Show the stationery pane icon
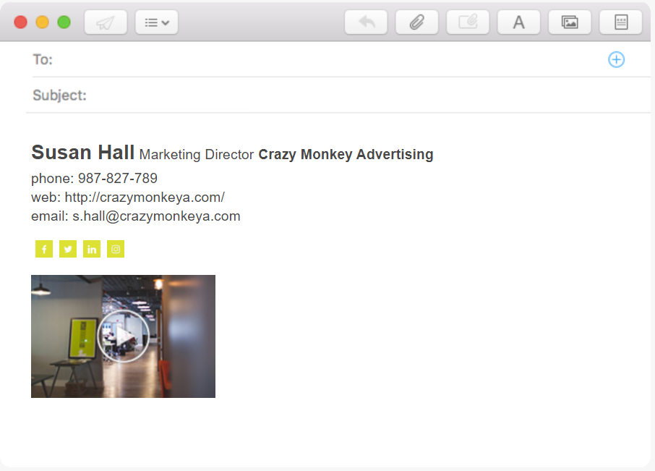 (x=621, y=22)
